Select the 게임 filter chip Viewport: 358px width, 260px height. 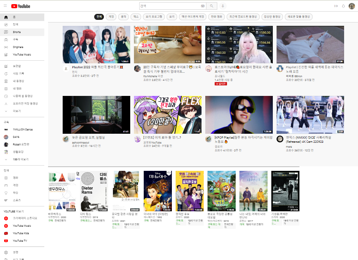point(111,16)
